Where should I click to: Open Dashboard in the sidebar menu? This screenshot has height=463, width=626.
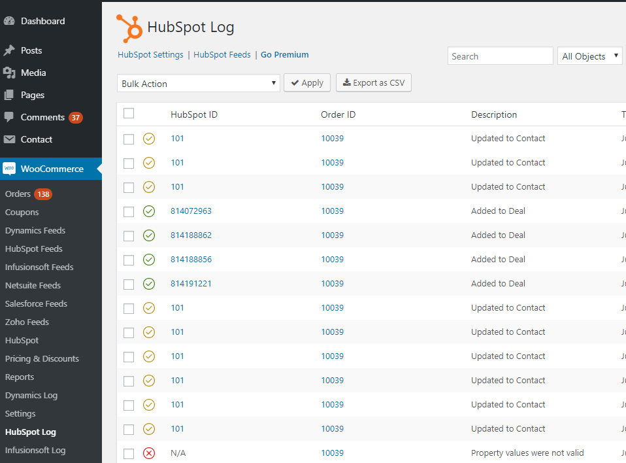[x=42, y=21]
